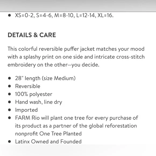The height and width of the screenshot is (156, 156).
Task: Select the Latinx Owned and Founded item
Action: (48, 141)
